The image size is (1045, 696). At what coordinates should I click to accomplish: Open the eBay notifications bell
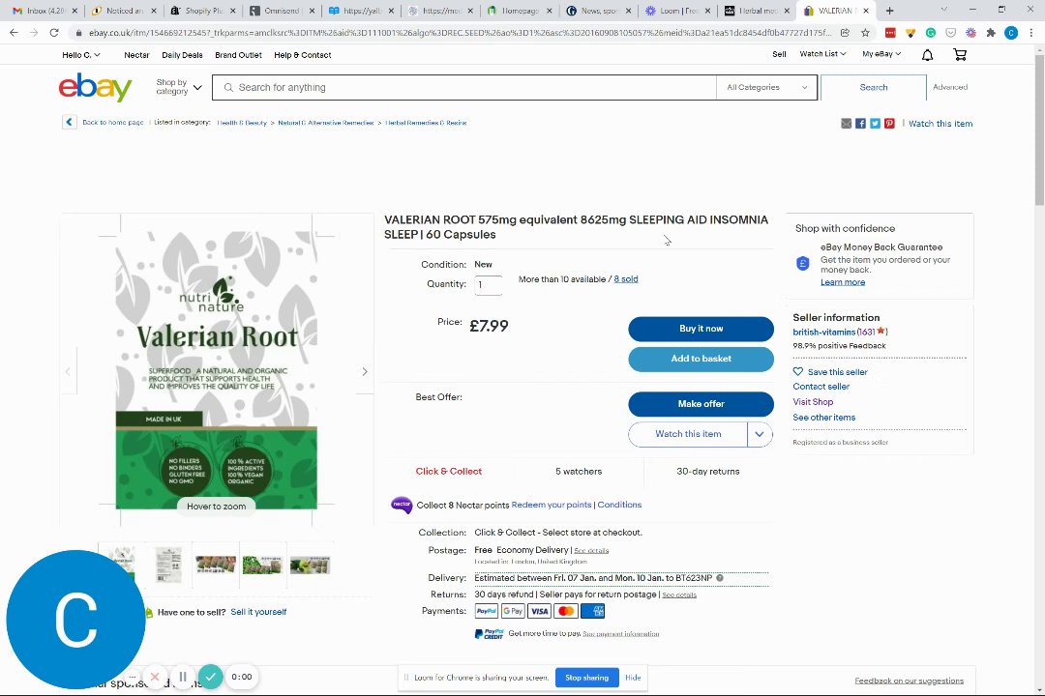[x=927, y=54]
